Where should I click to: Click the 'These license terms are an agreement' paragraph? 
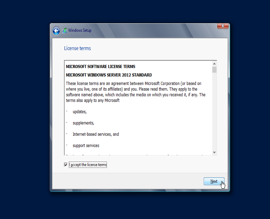136,92
